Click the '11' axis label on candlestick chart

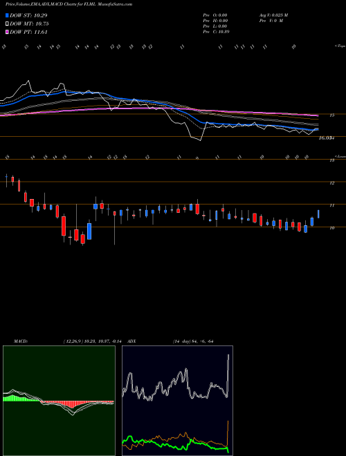(x=331, y=205)
